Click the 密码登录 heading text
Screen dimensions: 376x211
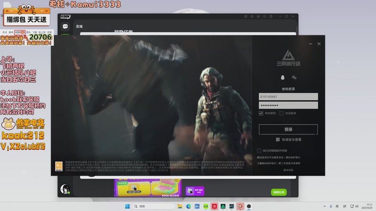(x=288, y=89)
